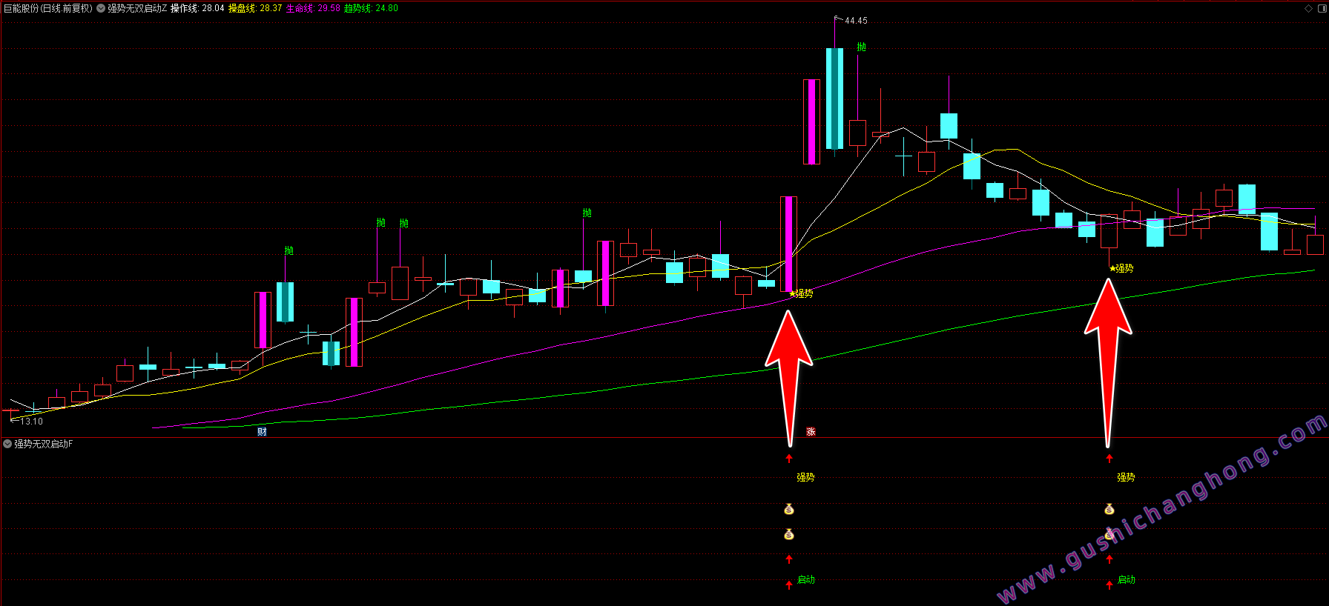The width and height of the screenshot is (1329, 606).
Task: Click the right yellow 强势 label in the sub-panel
Action: (x=1126, y=478)
